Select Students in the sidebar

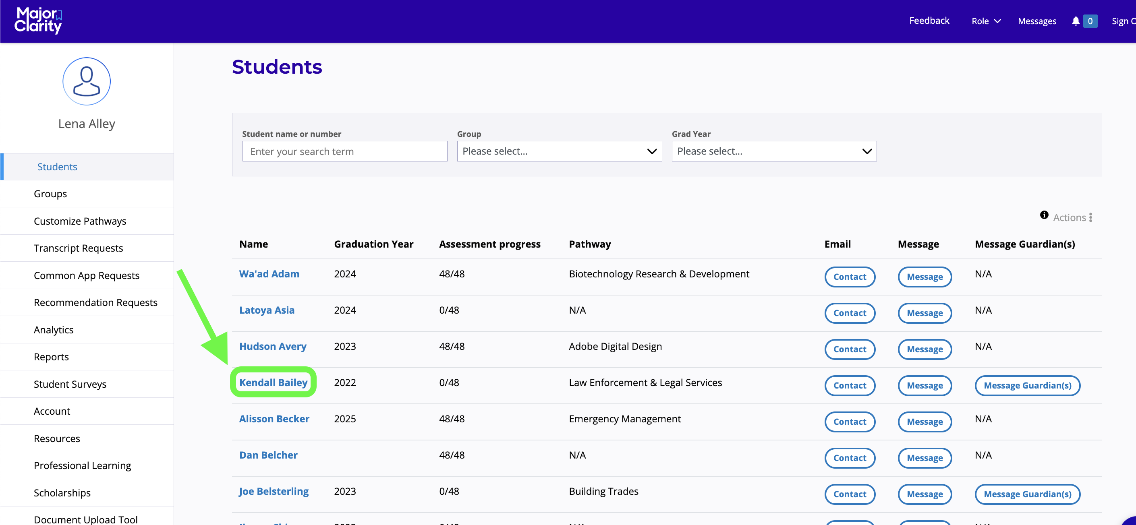coord(87,167)
